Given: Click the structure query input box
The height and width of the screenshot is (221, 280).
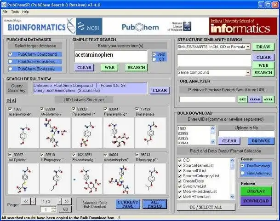Looking at the screenshot, I should click(x=214, y=60).
